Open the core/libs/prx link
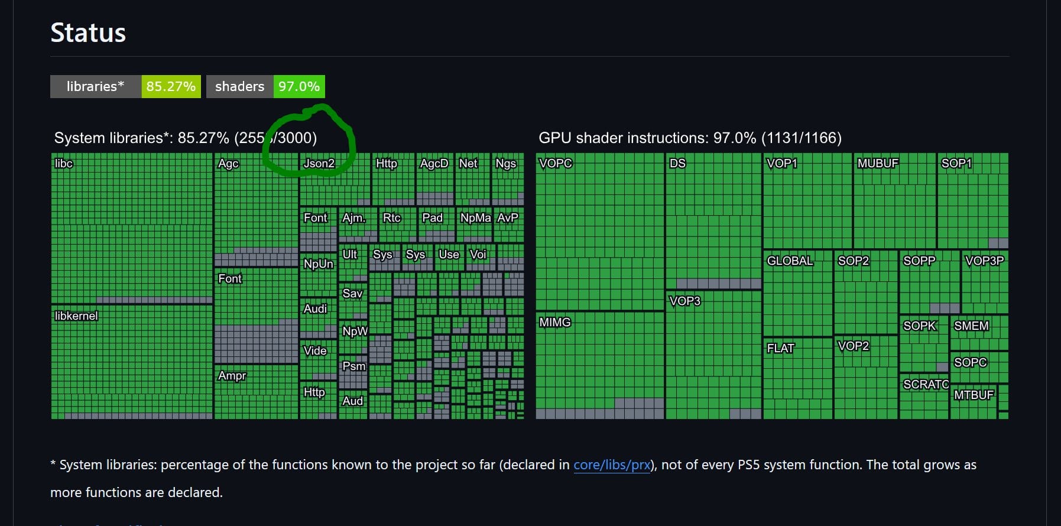Viewport: 1061px width, 526px height. tap(612, 465)
